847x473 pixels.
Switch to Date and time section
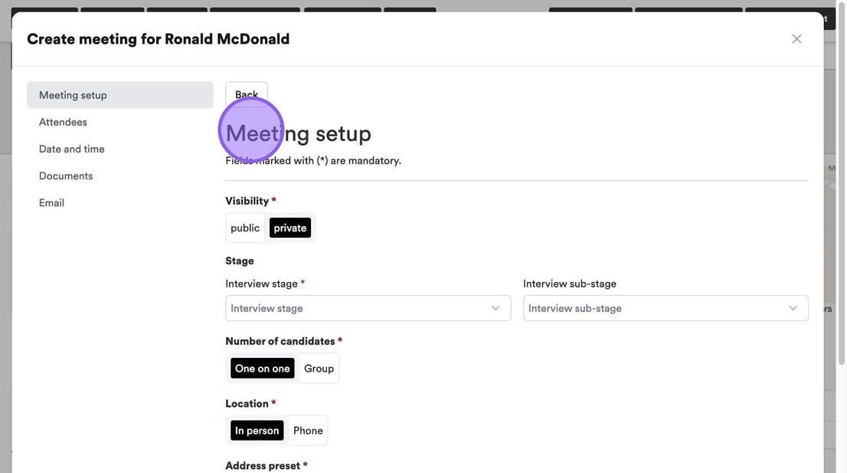[72, 149]
